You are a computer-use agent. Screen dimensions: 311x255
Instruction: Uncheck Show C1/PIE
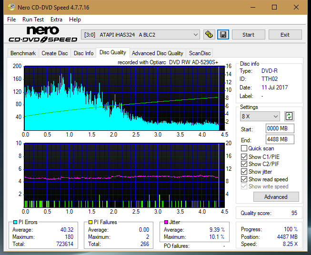click(x=244, y=157)
